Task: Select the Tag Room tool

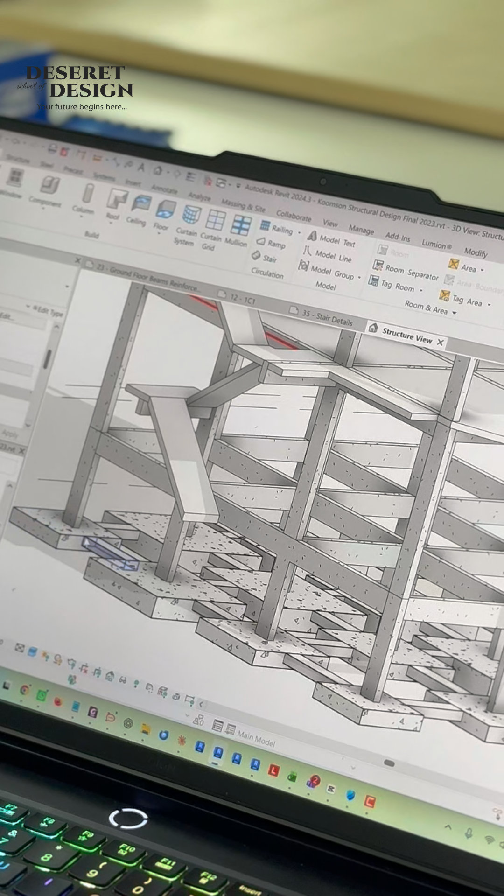Action: pyautogui.click(x=392, y=284)
